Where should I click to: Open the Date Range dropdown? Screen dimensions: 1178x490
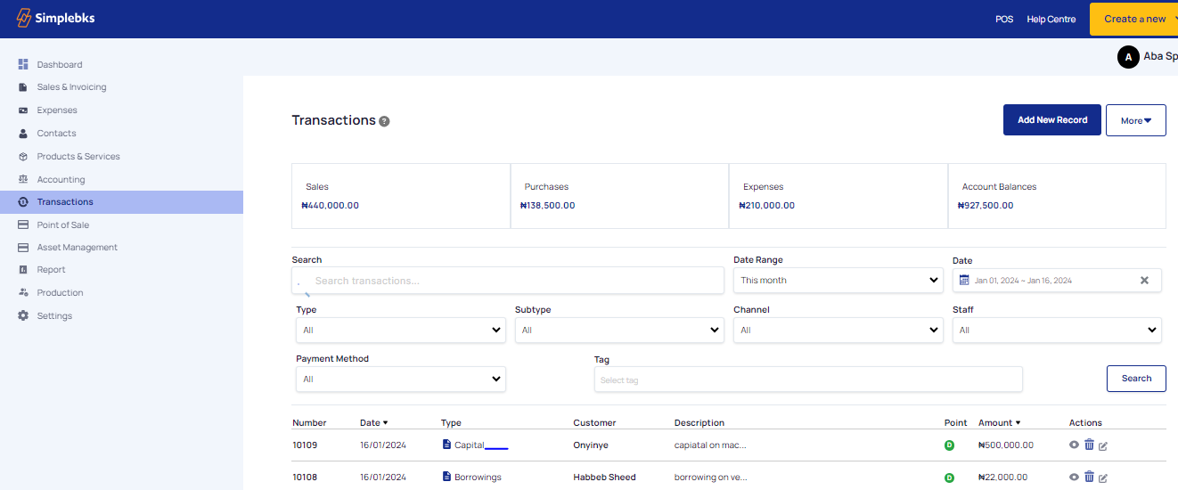[838, 280]
